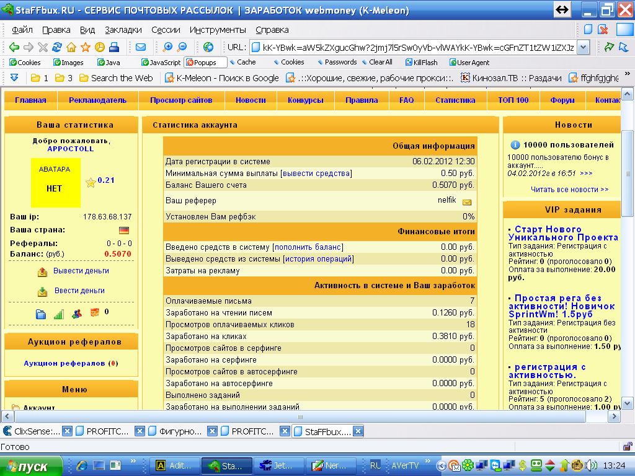Click the Reload page toolbar icon

pos(57,47)
